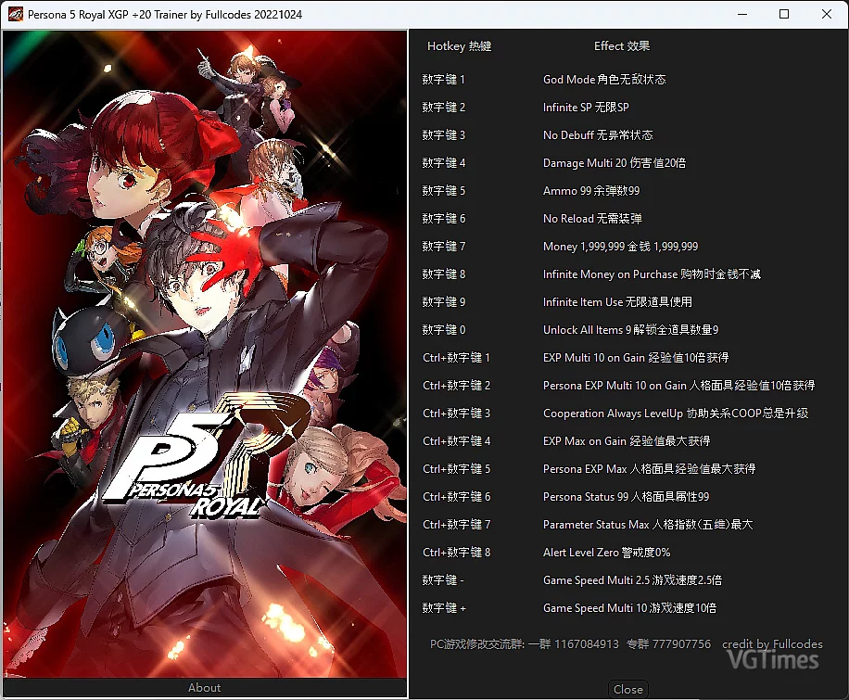Select the 'No Reload' effect text
Screen dimensions: 849x700
(592, 218)
